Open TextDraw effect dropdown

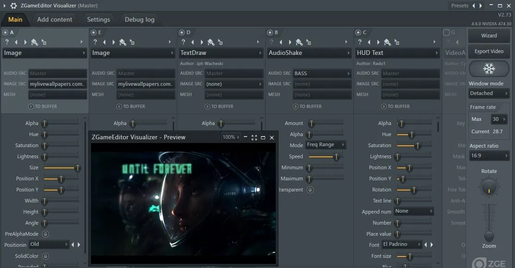[221, 53]
